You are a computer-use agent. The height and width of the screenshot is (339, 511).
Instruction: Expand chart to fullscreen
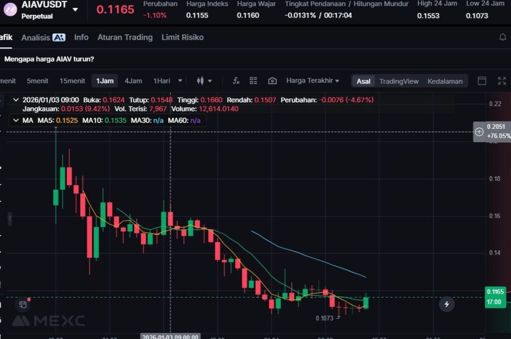502,81
